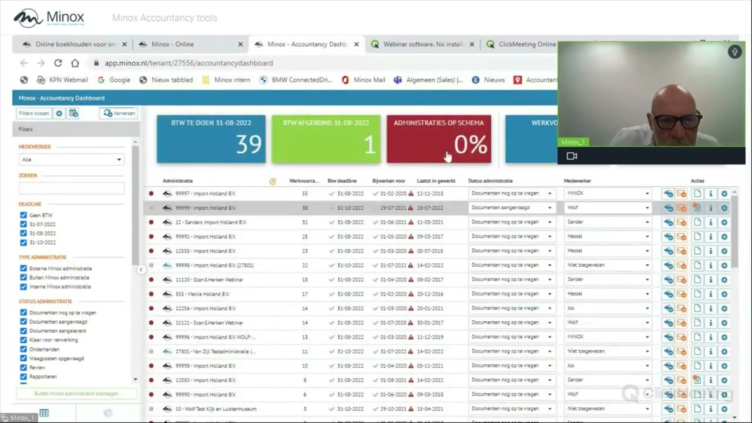Open Jos employee dropdown for 12256 row
This screenshot has height=423, width=752.
click(x=608, y=308)
